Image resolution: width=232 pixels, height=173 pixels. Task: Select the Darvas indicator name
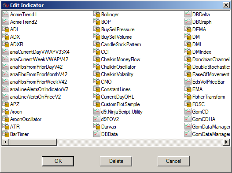[109, 127]
